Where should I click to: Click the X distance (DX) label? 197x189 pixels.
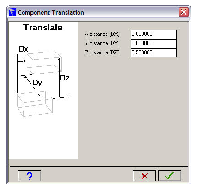(x=102, y=34)
